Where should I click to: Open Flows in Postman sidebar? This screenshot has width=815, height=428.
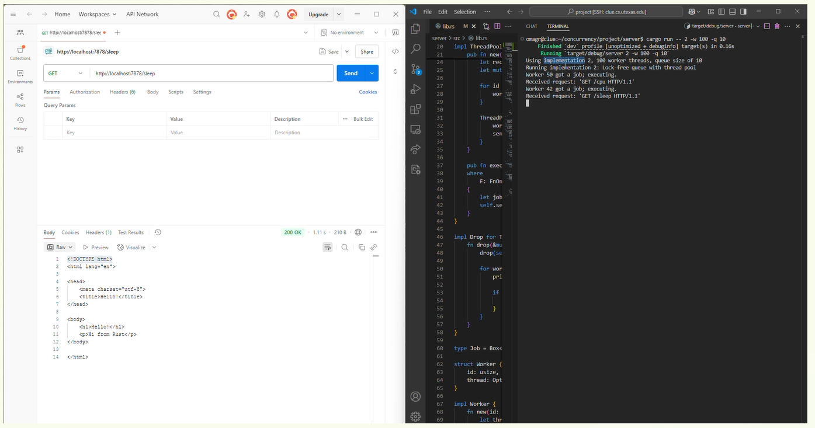pyautogui.click(x=20, y=100)
